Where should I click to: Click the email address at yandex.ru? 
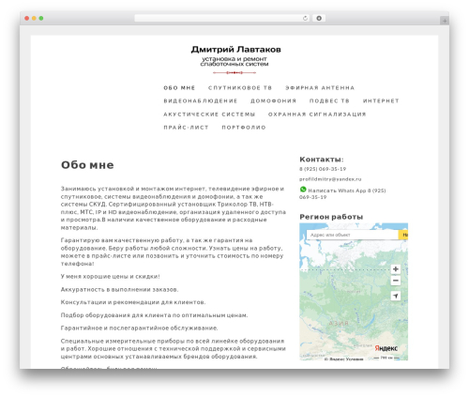[330, 179]
